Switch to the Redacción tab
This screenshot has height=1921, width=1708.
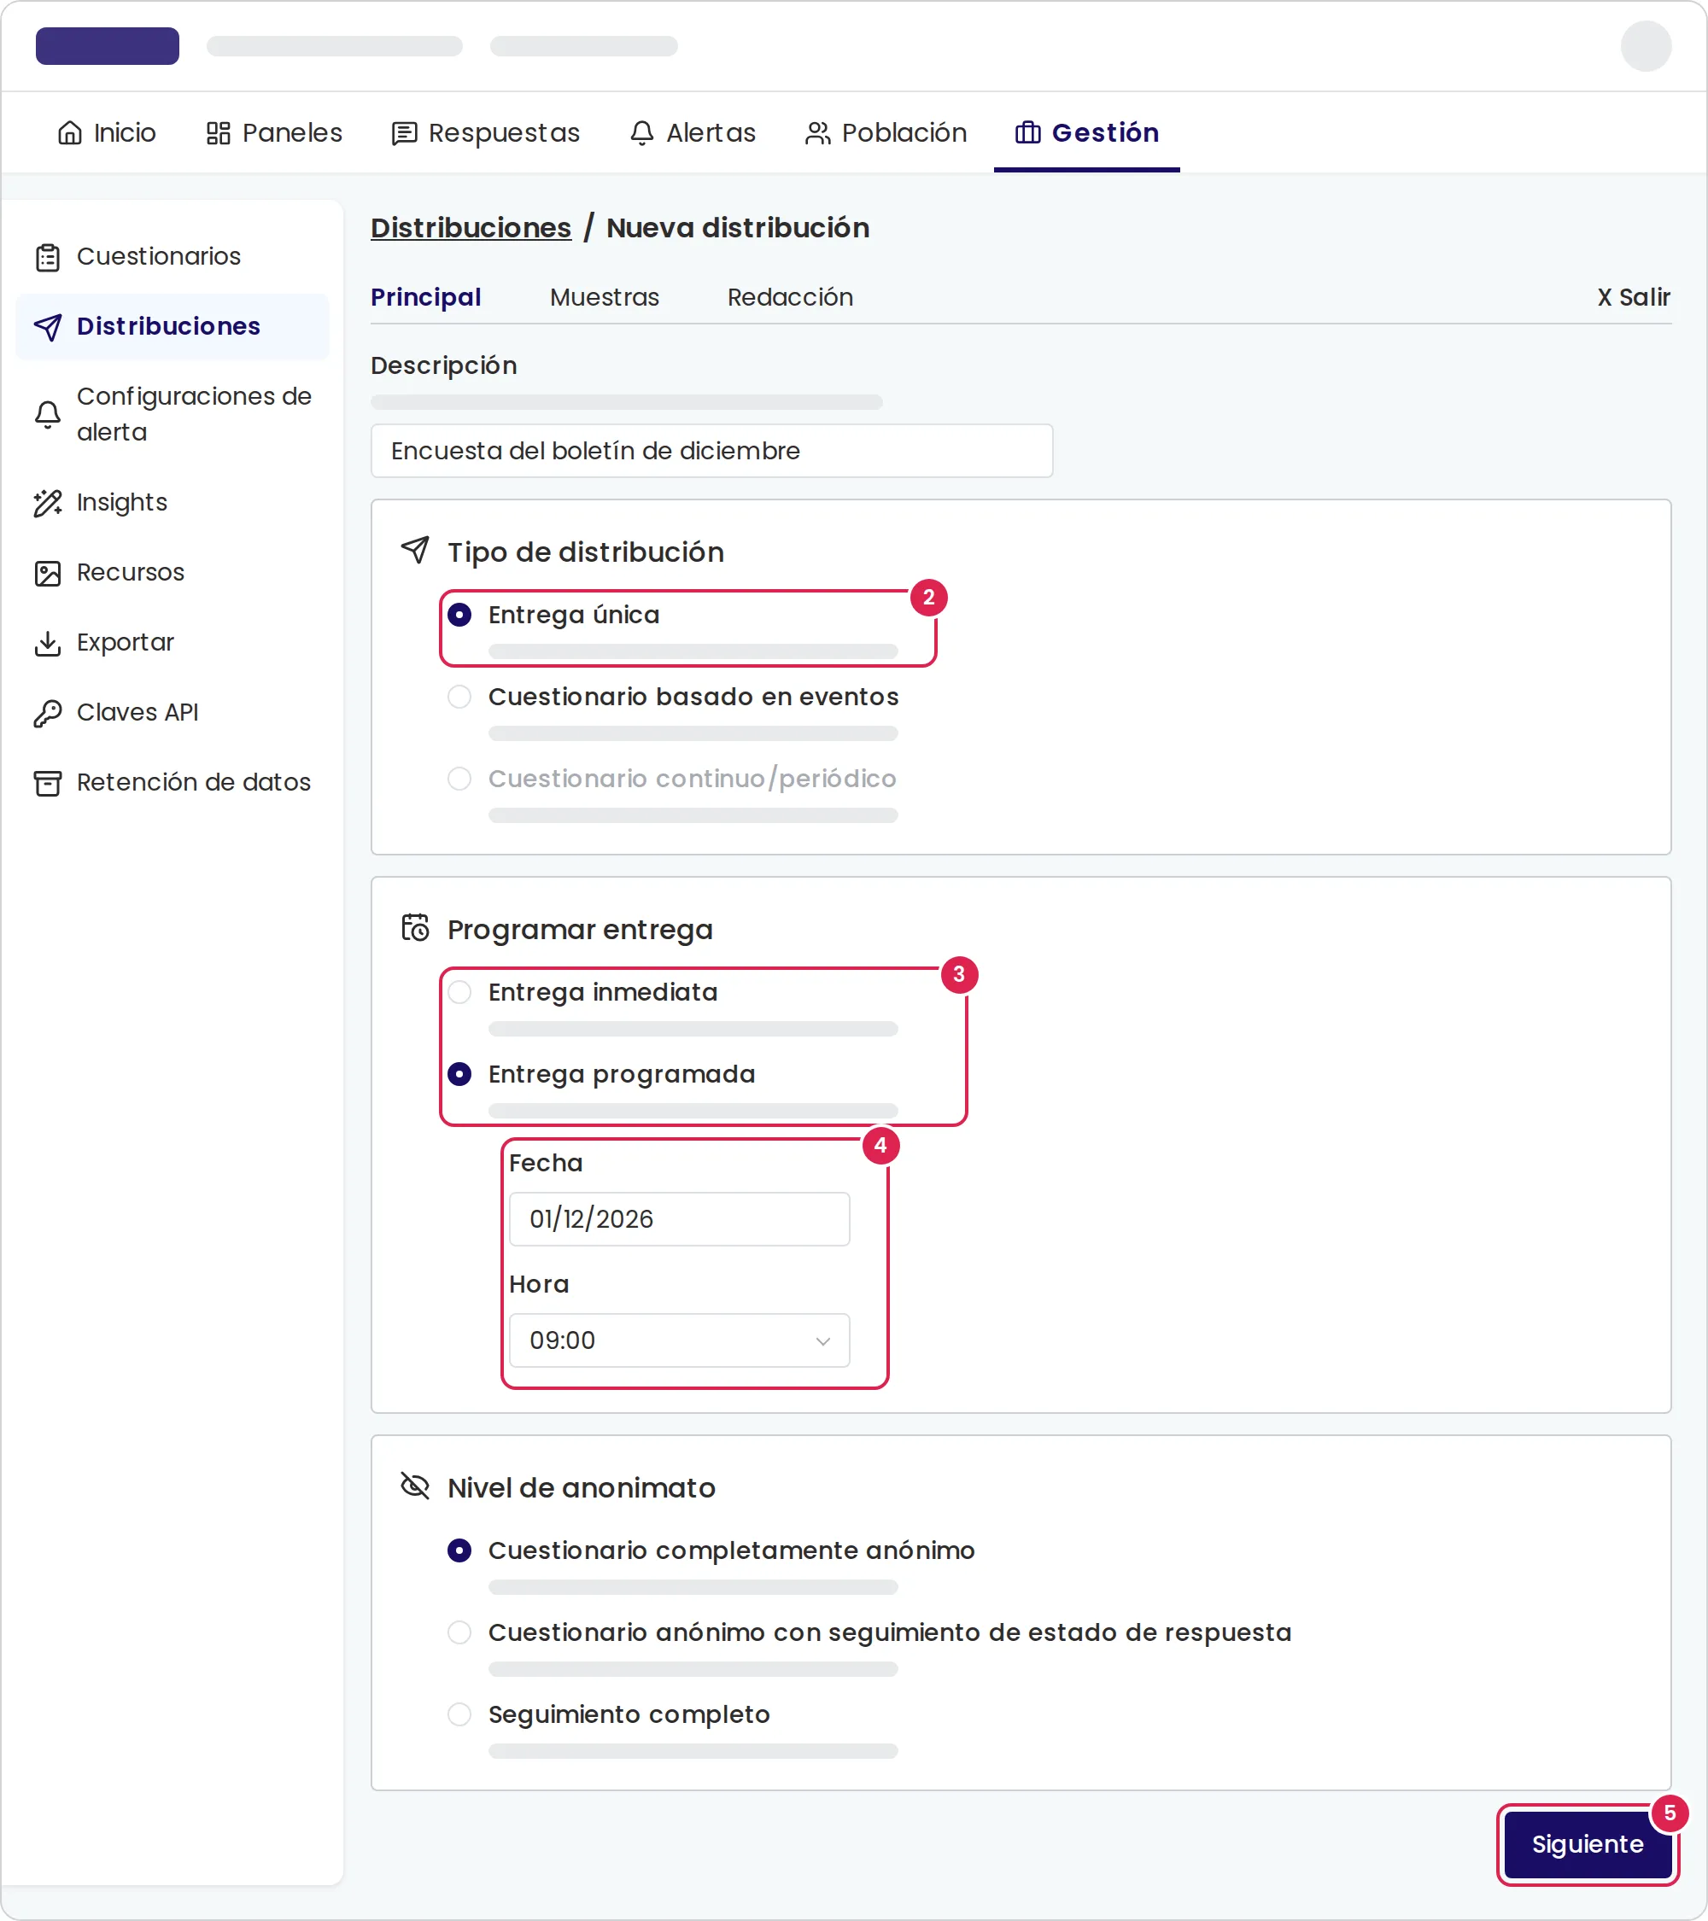click(791, 297)
